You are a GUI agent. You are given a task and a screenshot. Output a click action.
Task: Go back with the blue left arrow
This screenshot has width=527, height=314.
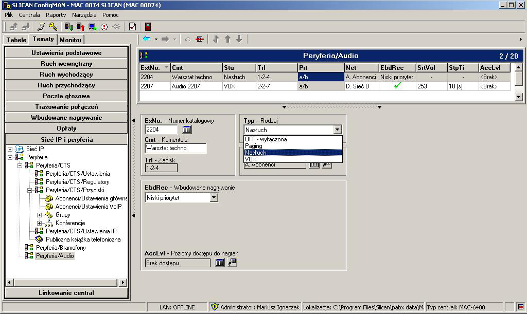[147, 39]
